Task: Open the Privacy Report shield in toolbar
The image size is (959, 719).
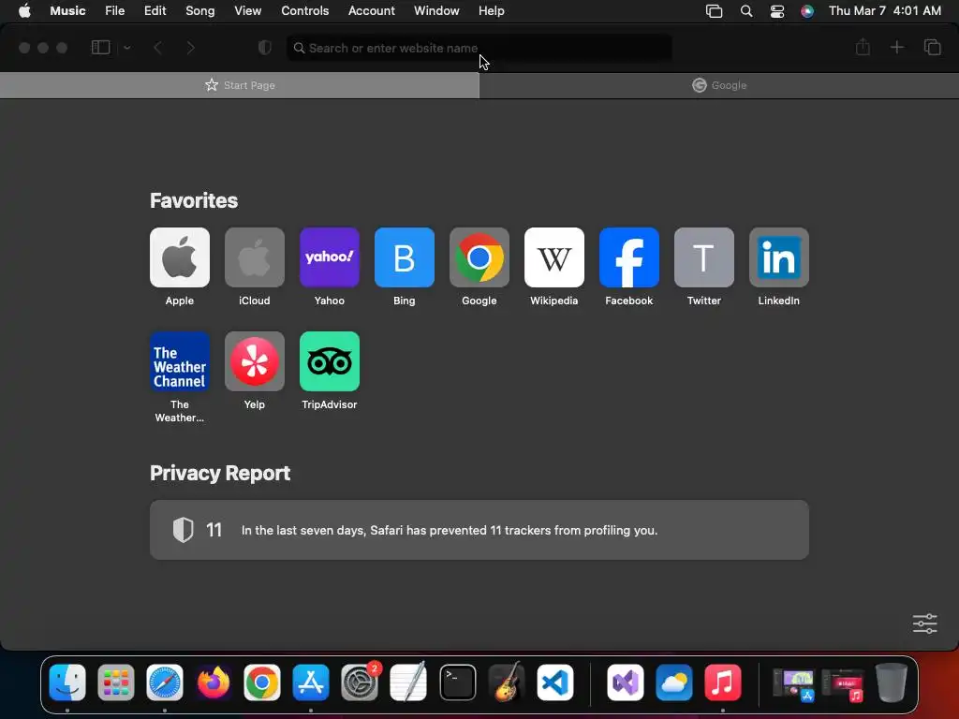Action: 264,48
